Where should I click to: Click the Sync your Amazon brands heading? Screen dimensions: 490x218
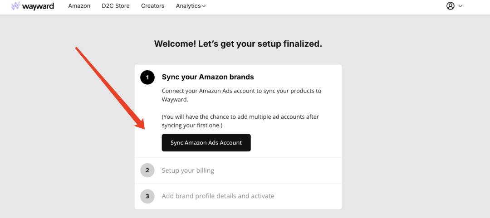click(208, 77)
